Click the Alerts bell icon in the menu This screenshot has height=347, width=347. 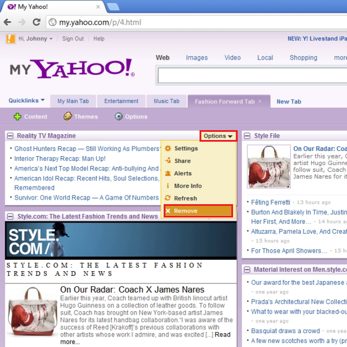point(168,173)
